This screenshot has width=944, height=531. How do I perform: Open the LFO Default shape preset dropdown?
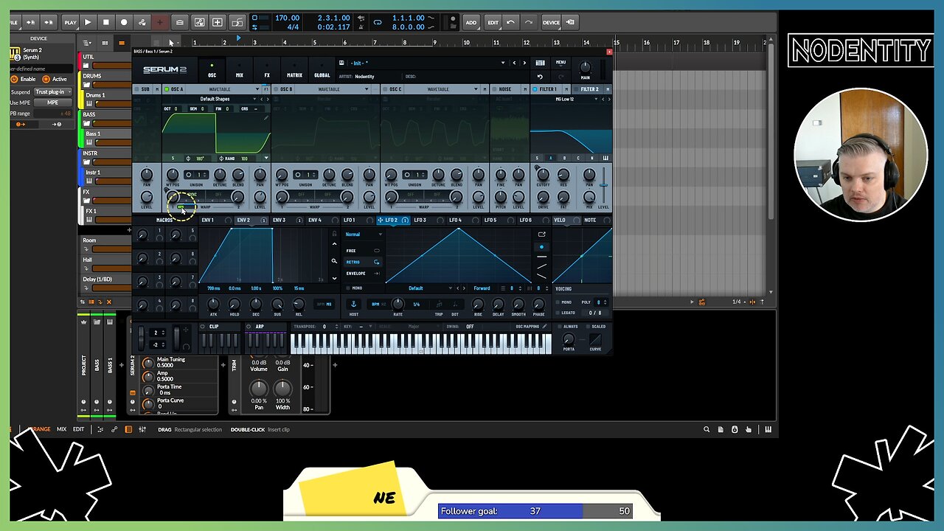[x=417, y=288]
